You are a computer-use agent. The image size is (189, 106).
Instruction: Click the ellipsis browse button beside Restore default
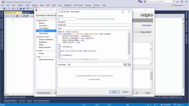coord(137,32)
